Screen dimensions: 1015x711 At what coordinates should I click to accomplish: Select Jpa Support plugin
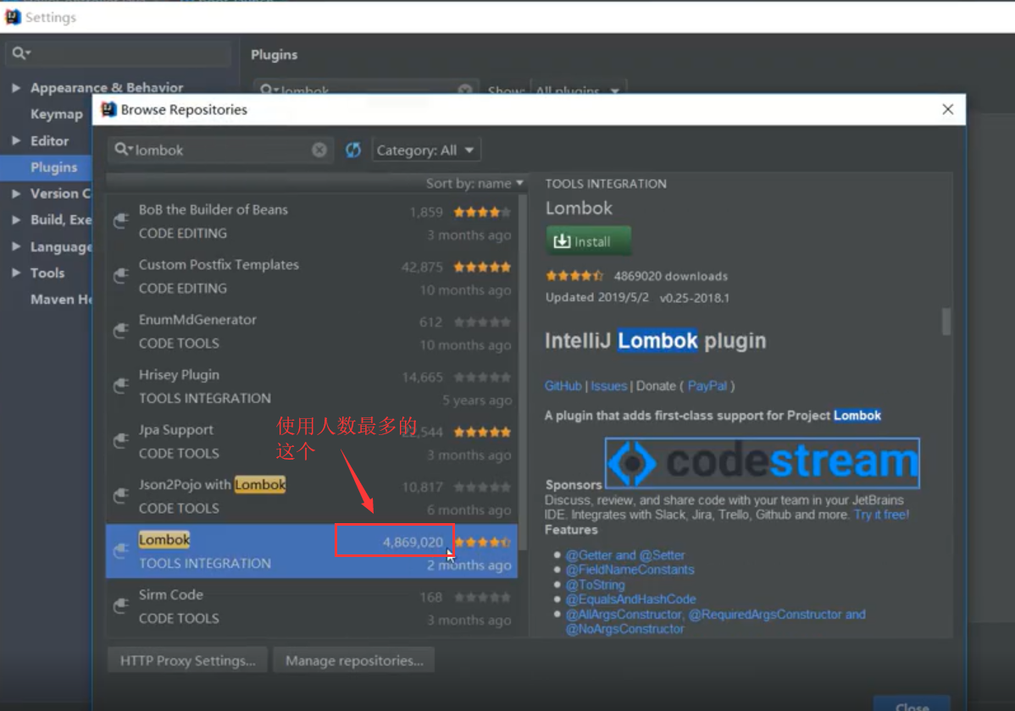[x=312, y=441]
